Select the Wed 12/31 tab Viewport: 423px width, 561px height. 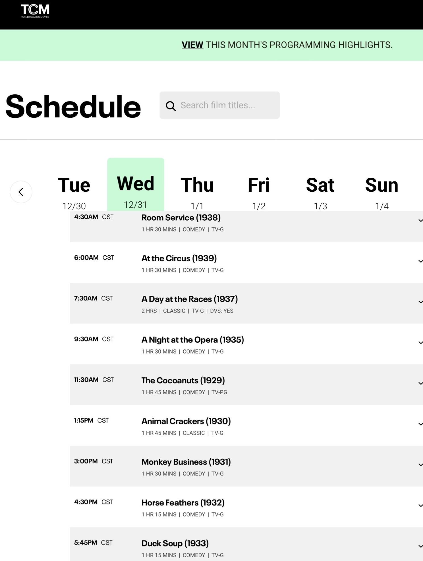tap(136, 191)
